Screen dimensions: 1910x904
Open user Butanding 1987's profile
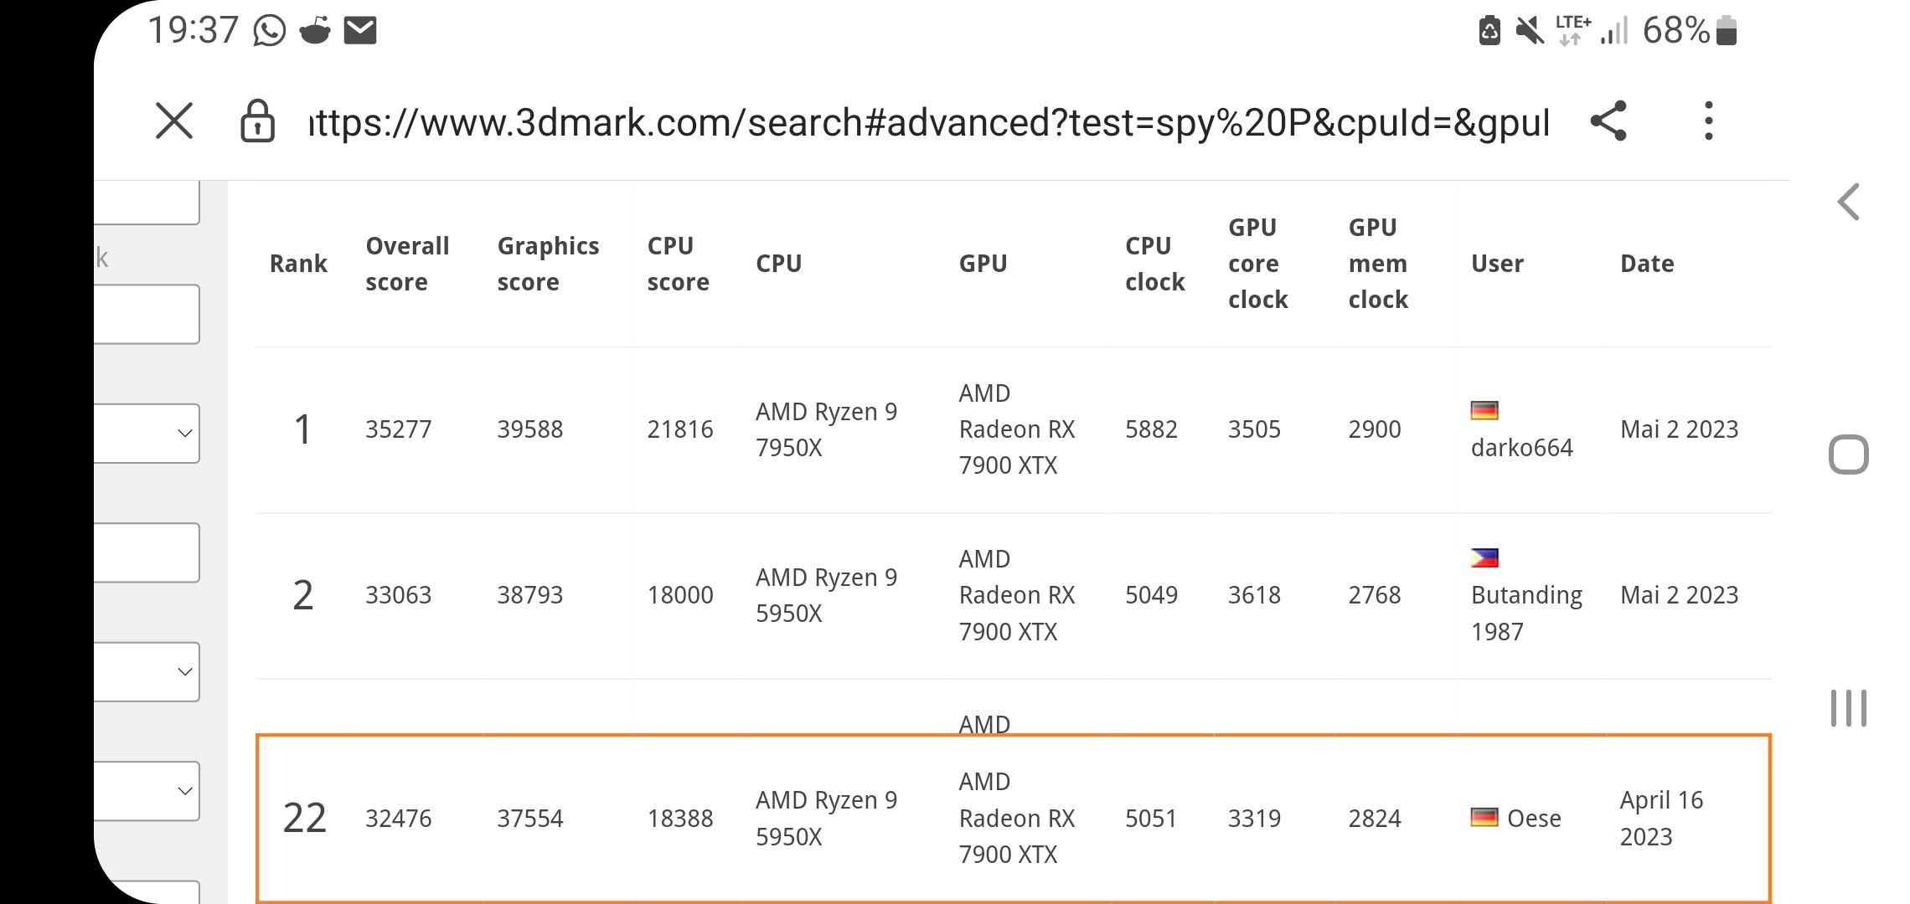[x=1526, y=613]
